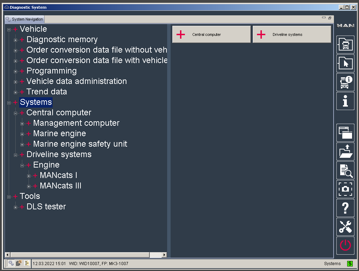Select Central computer label in the tree

59,113
